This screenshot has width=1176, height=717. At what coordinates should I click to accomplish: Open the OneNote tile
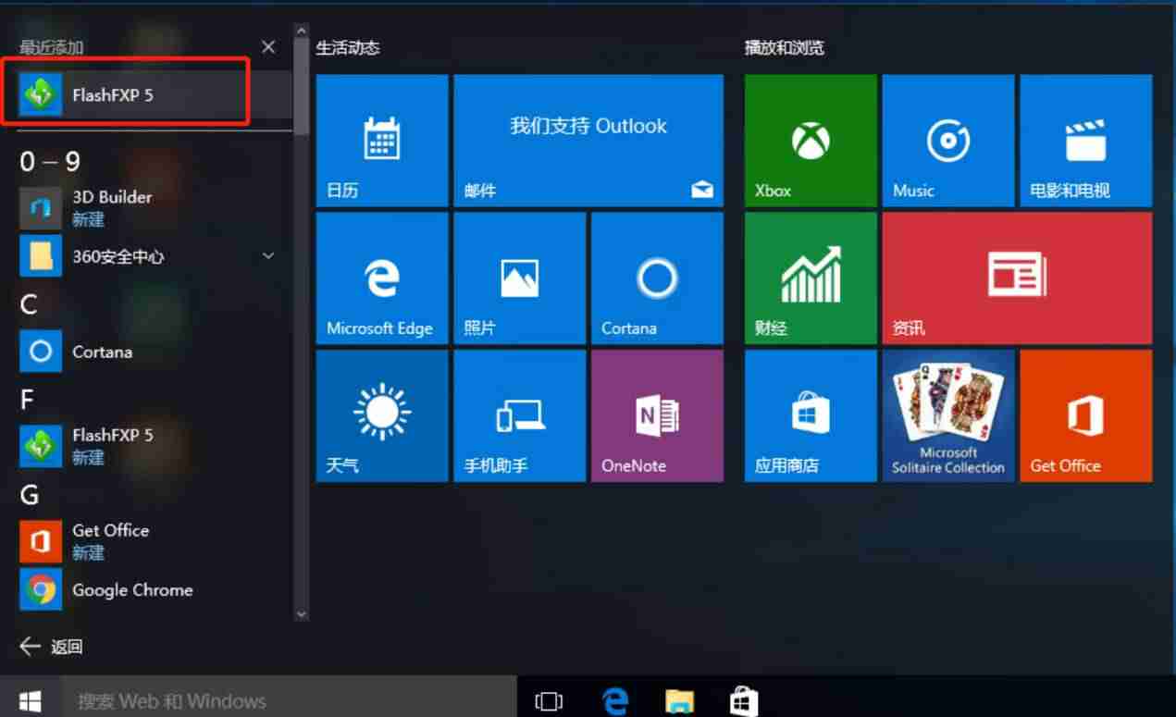click(657, 415)
